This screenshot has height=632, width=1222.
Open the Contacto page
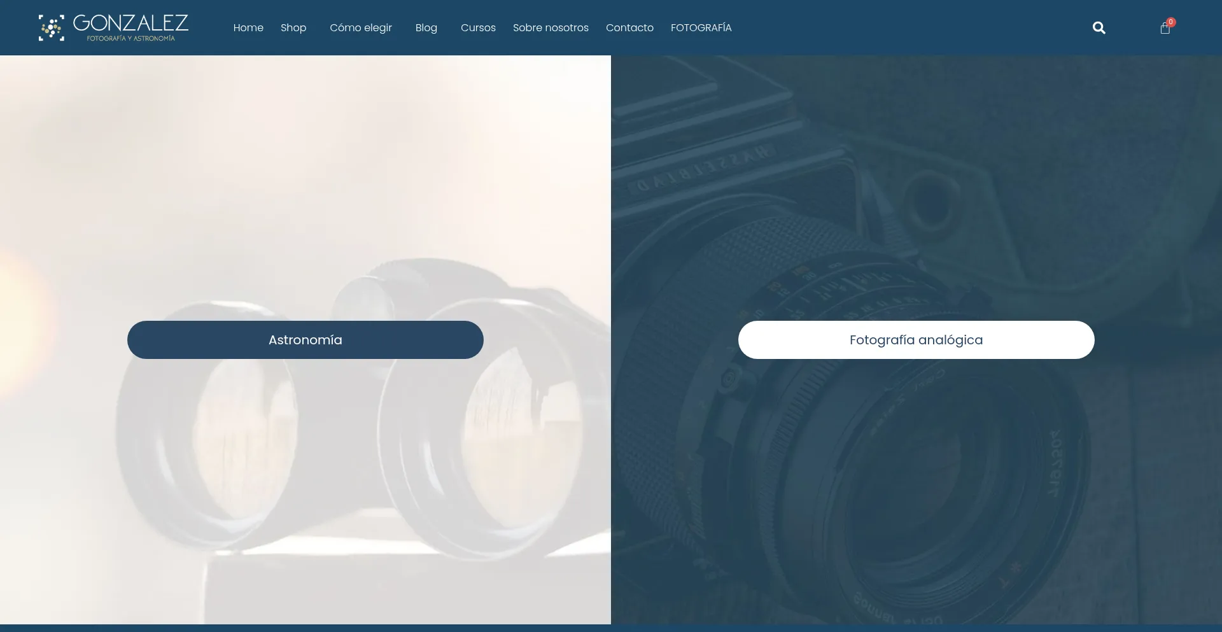pyautogui.click(x=629, y=28)
